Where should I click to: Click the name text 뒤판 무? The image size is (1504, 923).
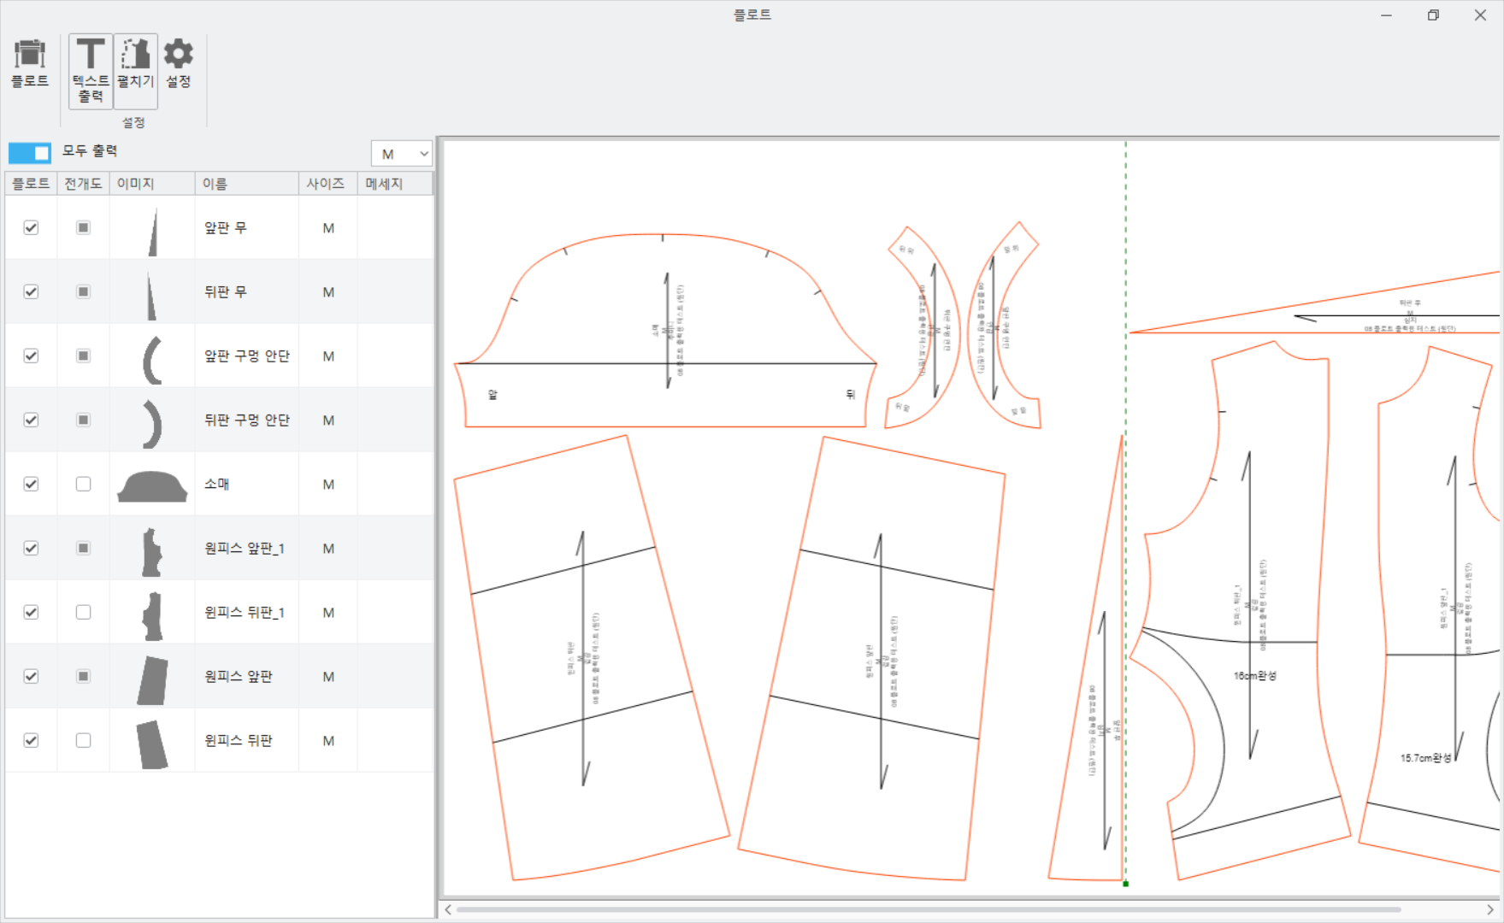point(226,291)
